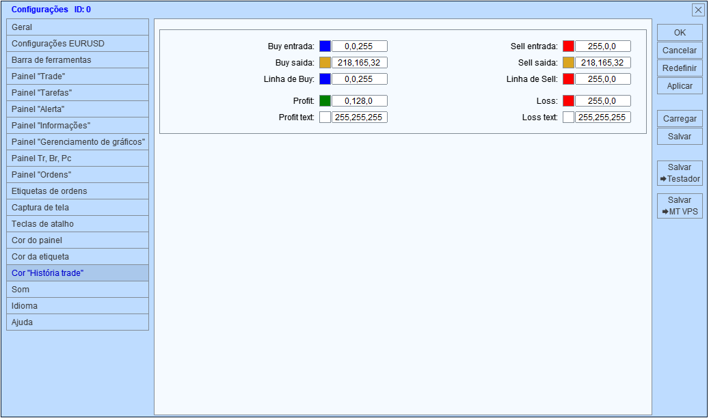Switch to the Idioma section

[78, 306]
